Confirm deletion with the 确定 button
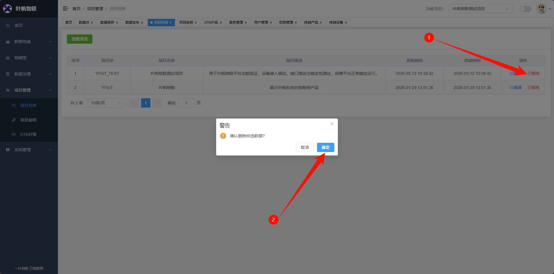The image size is (554, 274). click(x=325, y=147)
